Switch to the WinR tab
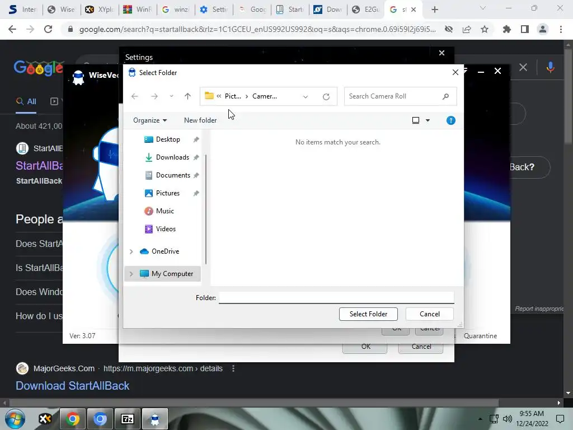Screen dimensions: 573x430 (x=138, y=10)
